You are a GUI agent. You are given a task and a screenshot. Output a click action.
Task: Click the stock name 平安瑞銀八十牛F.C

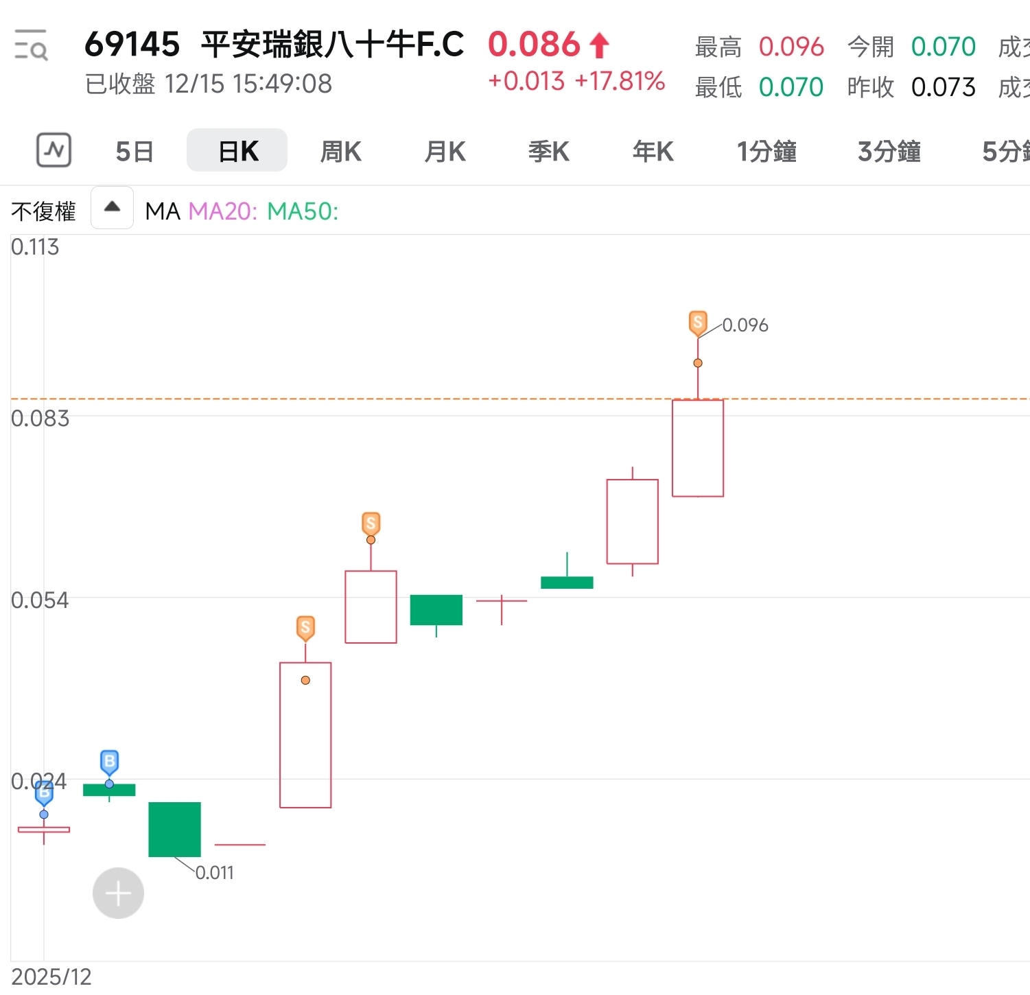tap(331, 45)
